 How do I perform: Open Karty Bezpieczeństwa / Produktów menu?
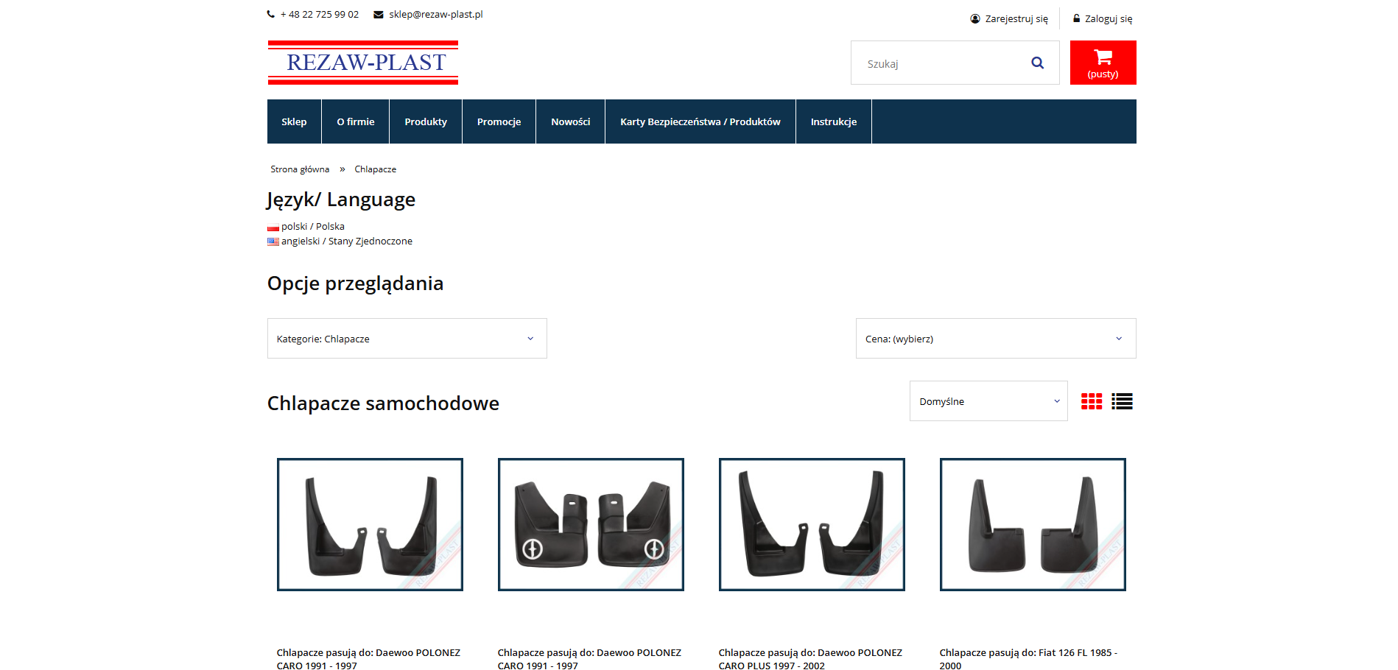700,122
